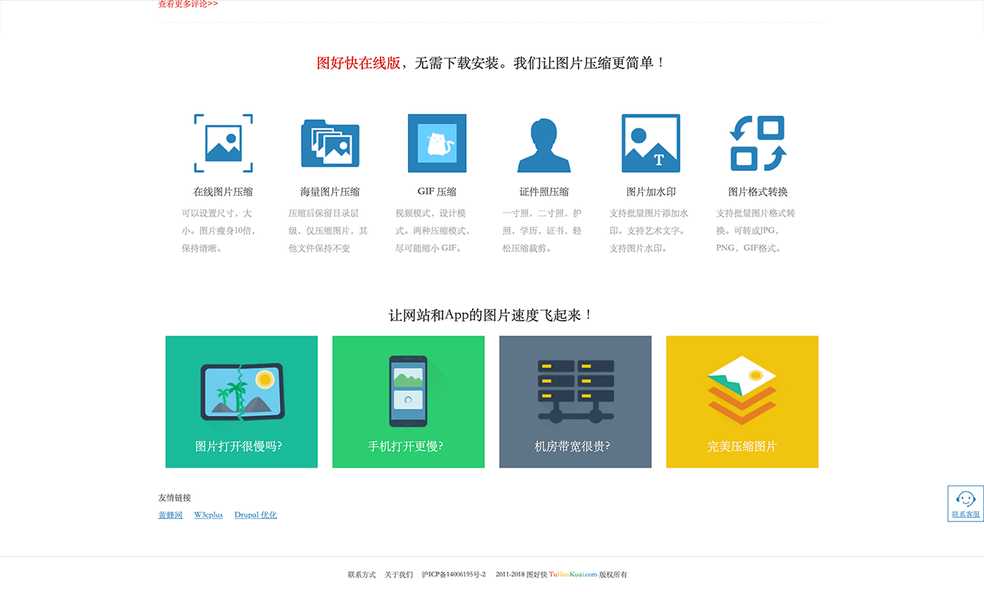Open the 手机打开更慢 phone tile
The height and width of the screenshot is (592, 984).
pyautogui.click(x=408, y=402)
